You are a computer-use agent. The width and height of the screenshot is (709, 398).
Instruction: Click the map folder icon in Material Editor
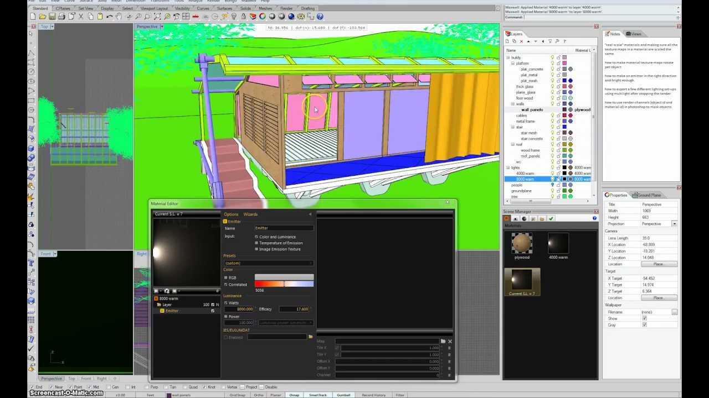443,341
